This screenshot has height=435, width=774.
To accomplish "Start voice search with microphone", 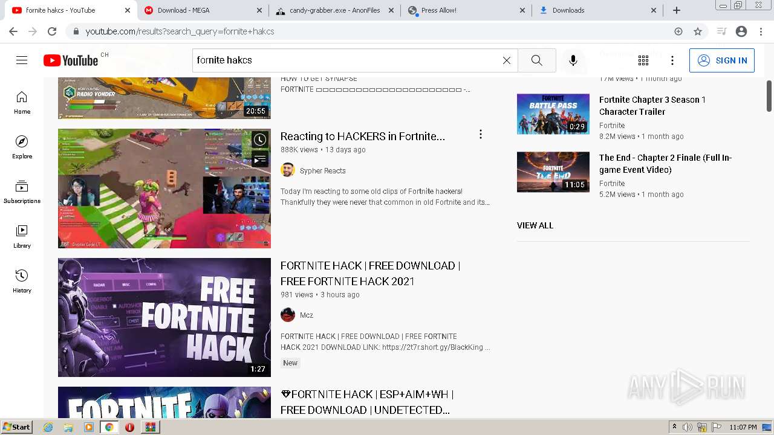I will click(x=573, y=60).
